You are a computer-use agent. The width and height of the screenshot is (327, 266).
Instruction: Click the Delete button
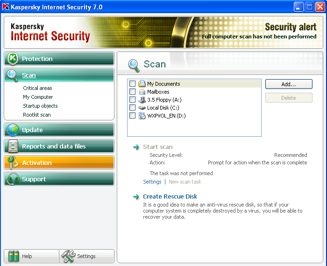tap(289, 98)
